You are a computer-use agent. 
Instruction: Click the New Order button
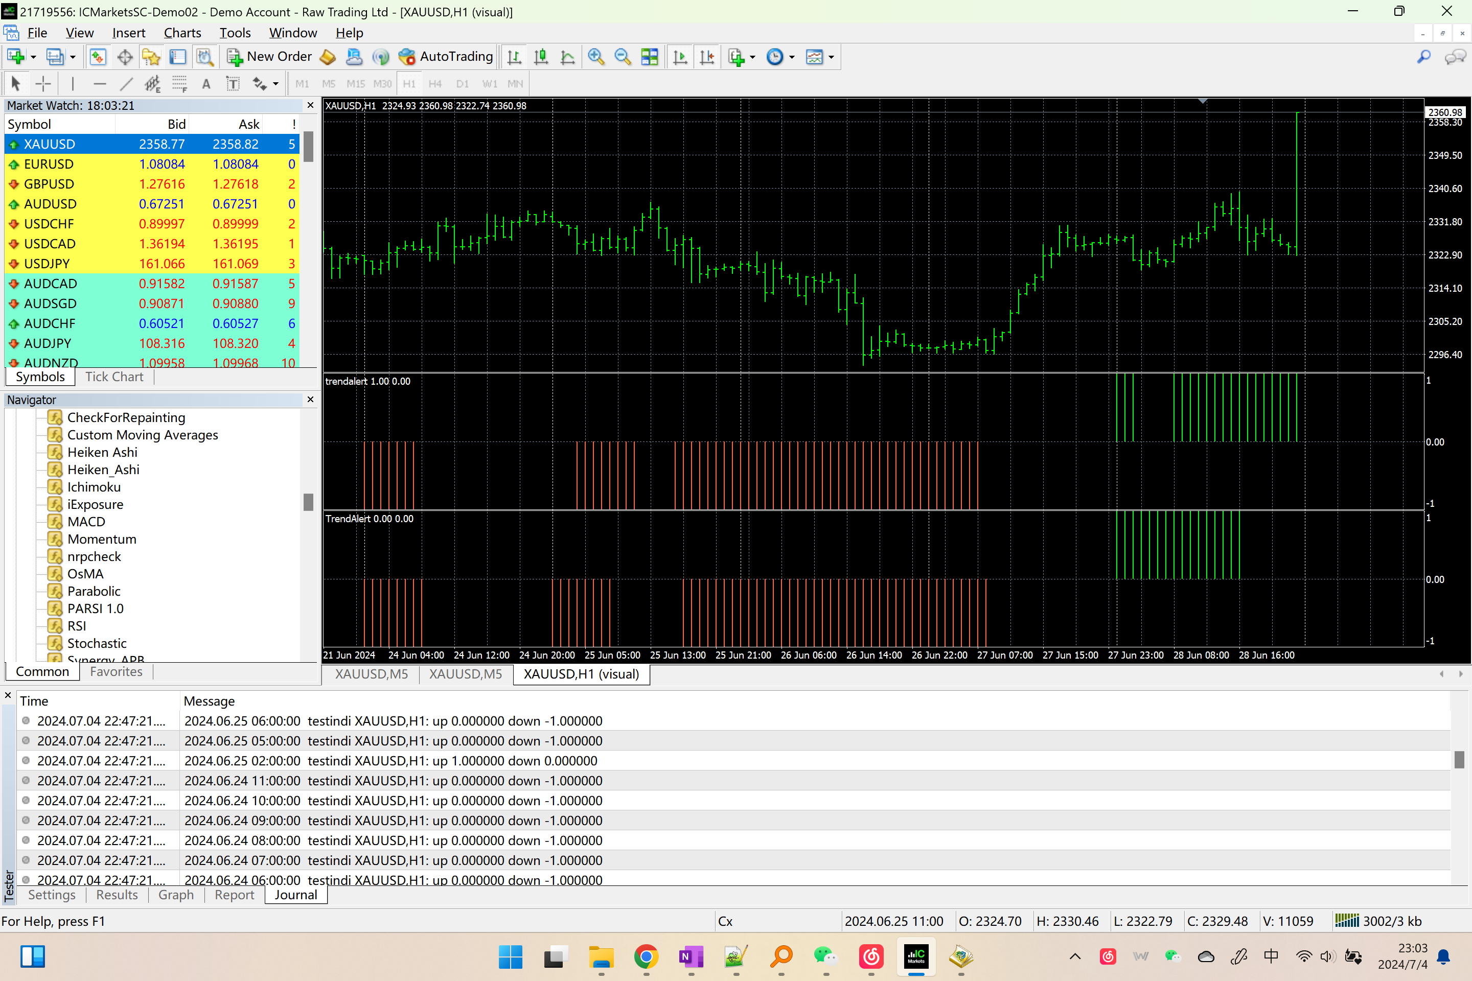[269, 57]
